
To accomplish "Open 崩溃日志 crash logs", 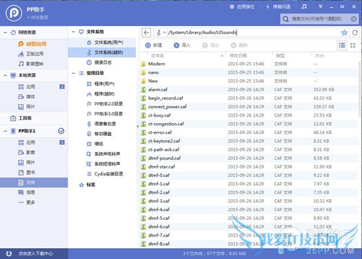I will (x=100, y=62).
